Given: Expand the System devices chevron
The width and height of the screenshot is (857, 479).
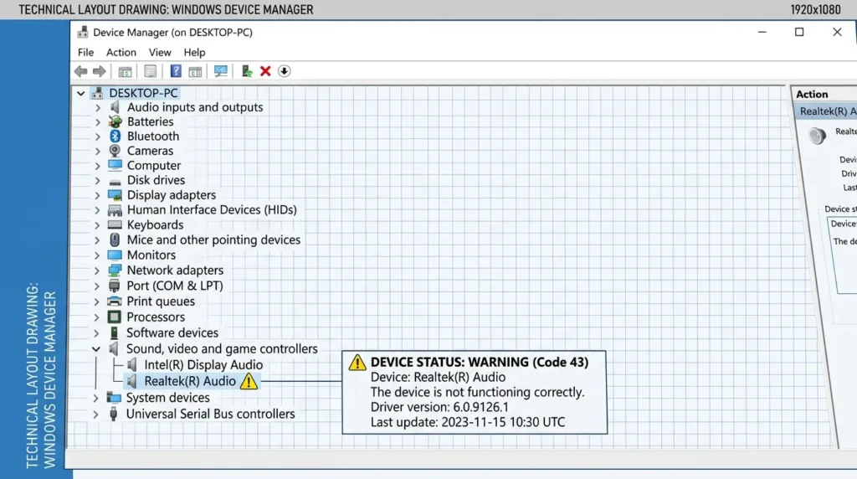Looking at the screenshot, I should click(x=95, y=398).
